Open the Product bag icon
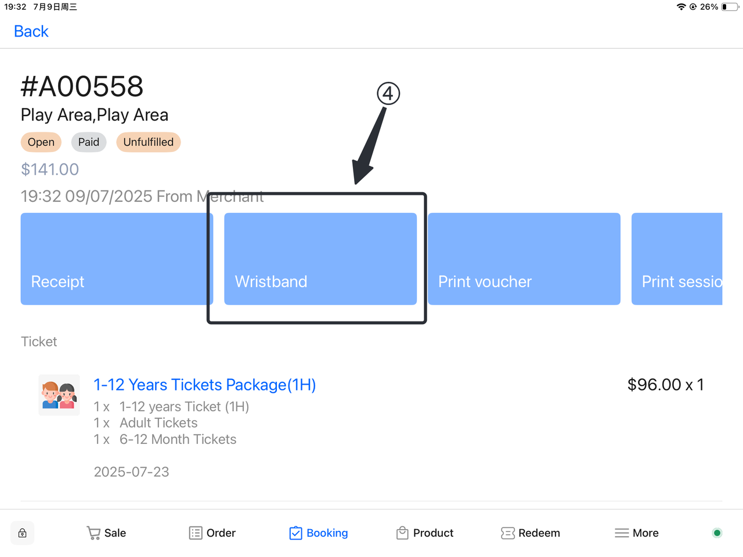 (402, 533)
